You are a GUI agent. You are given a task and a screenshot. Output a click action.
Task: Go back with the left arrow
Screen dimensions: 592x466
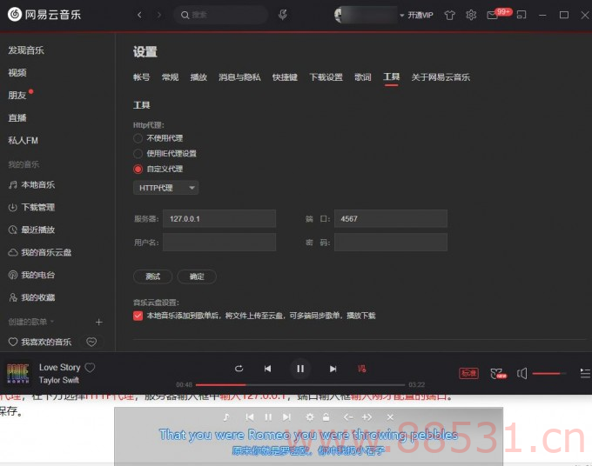[139, 15]
